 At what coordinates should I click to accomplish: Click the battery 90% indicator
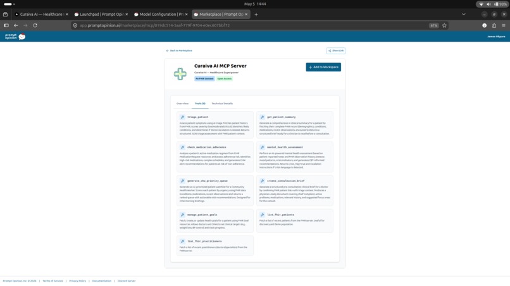[501, 4]
